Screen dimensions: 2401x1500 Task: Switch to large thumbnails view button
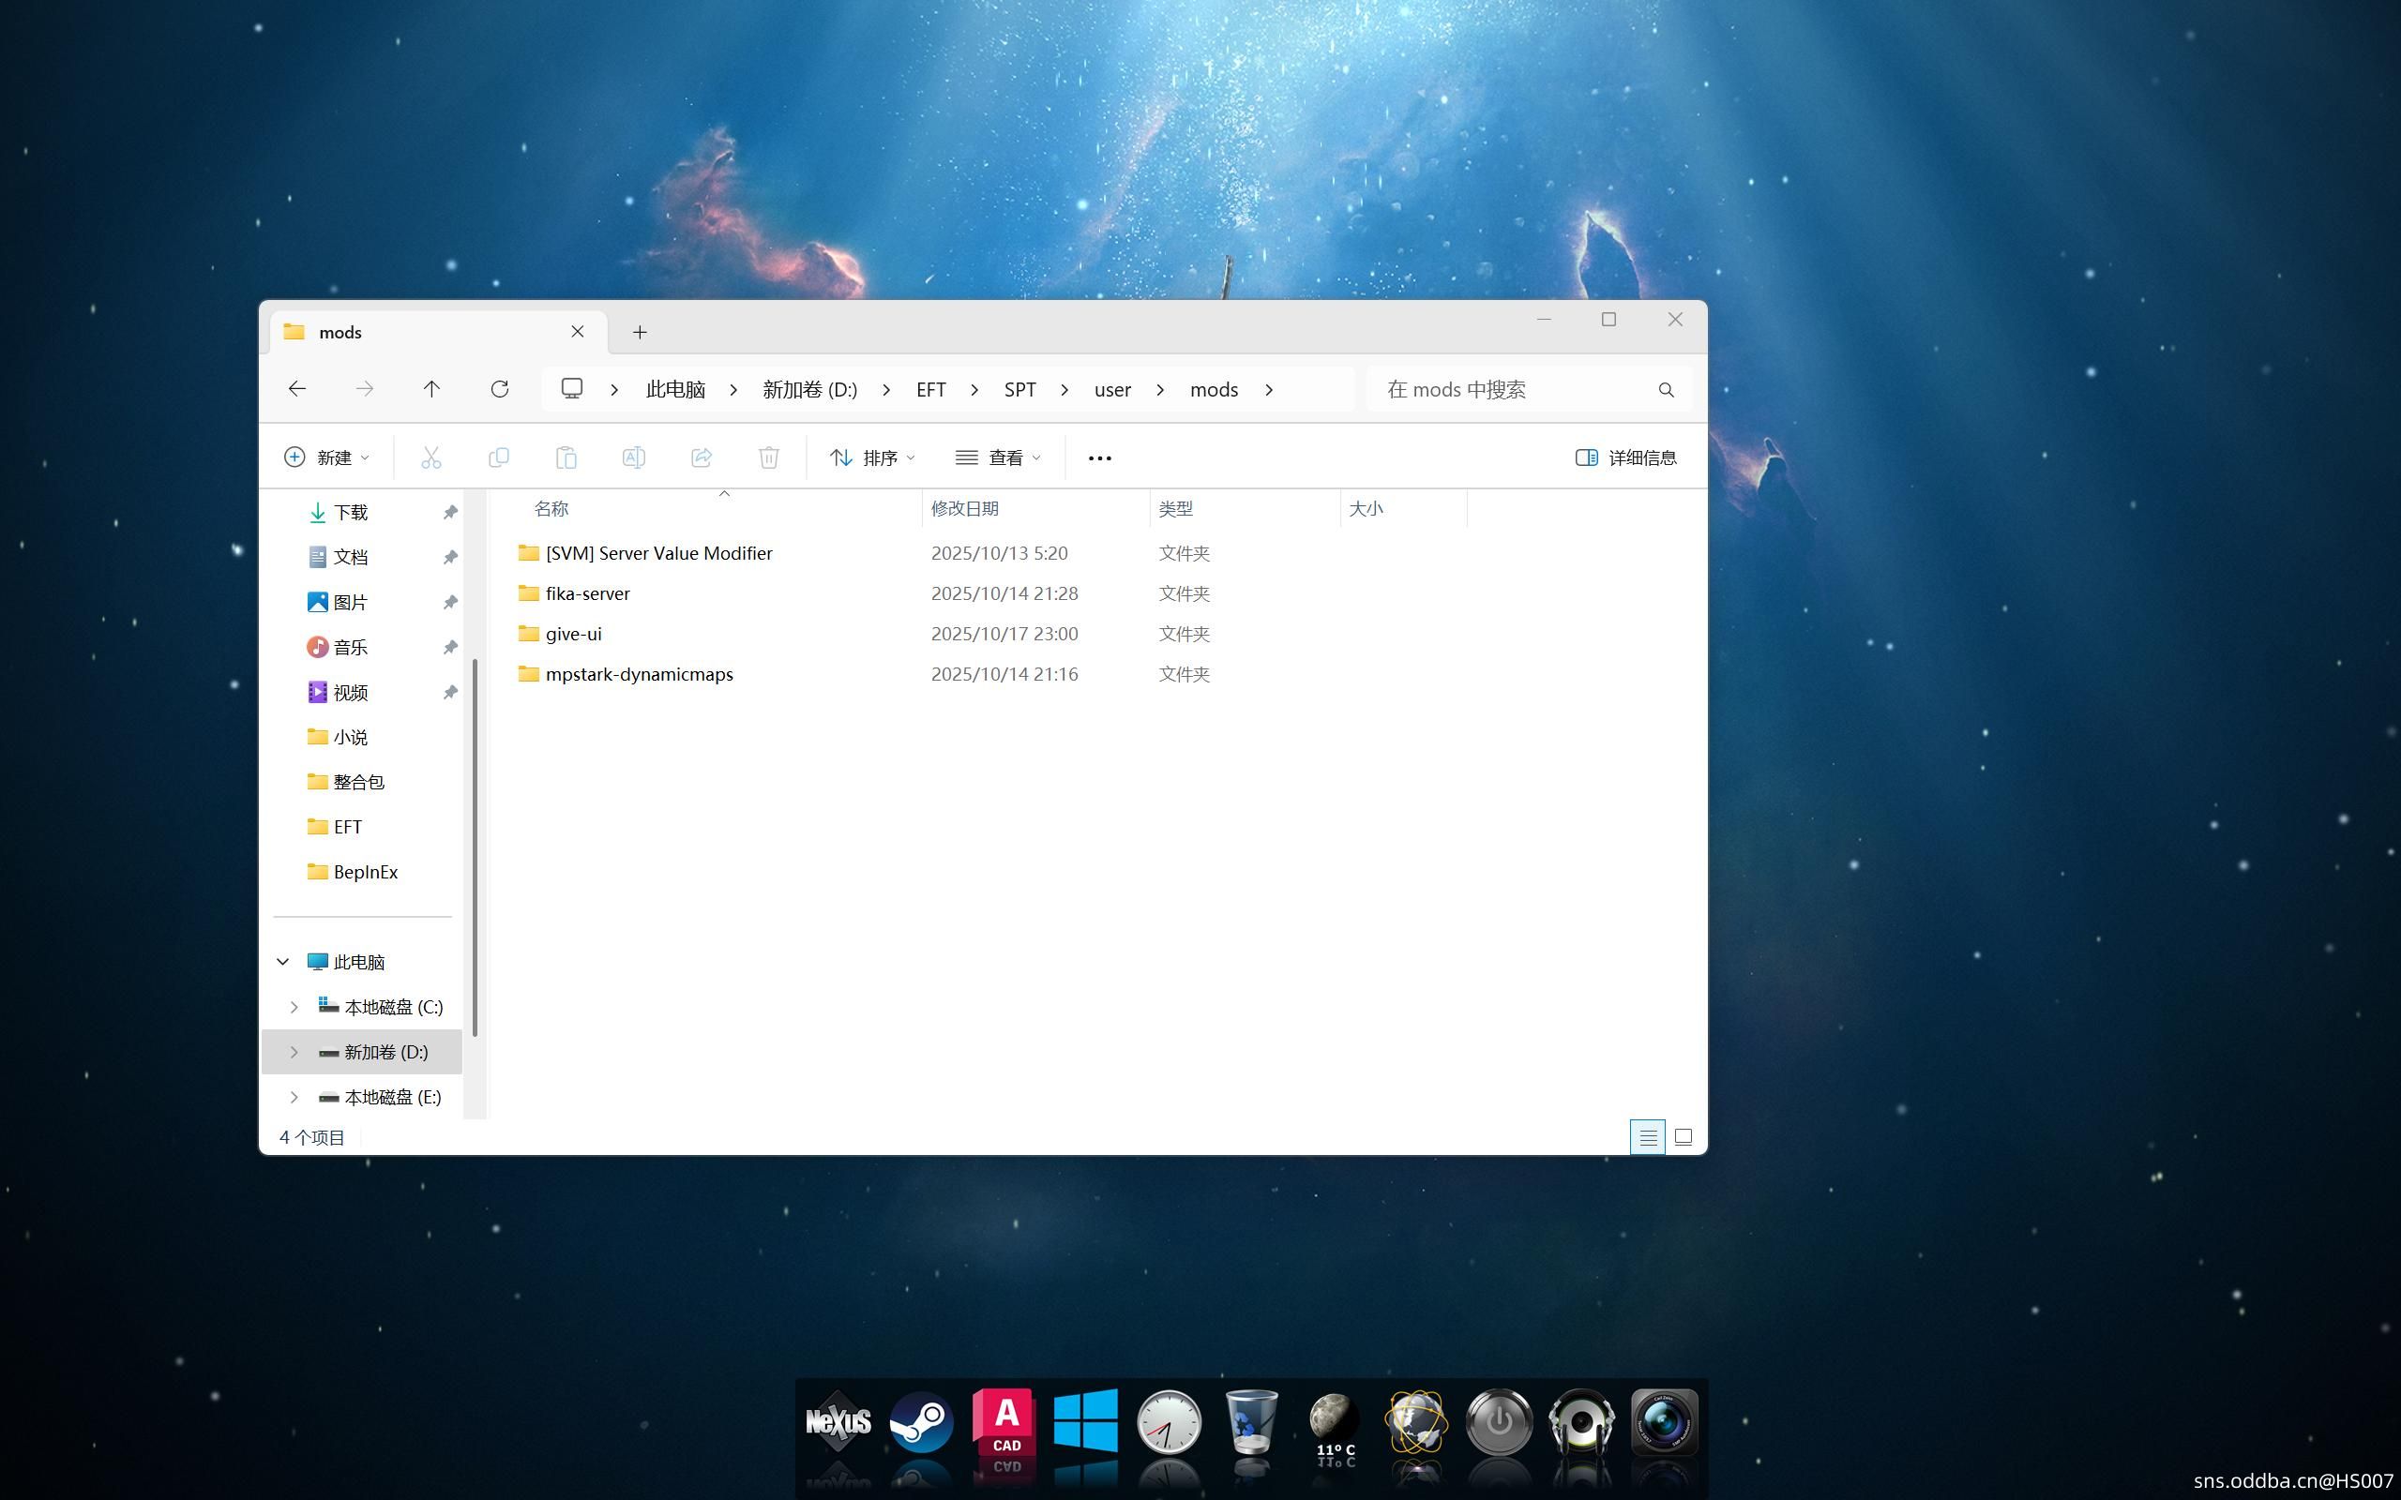pos(1683,1137)
